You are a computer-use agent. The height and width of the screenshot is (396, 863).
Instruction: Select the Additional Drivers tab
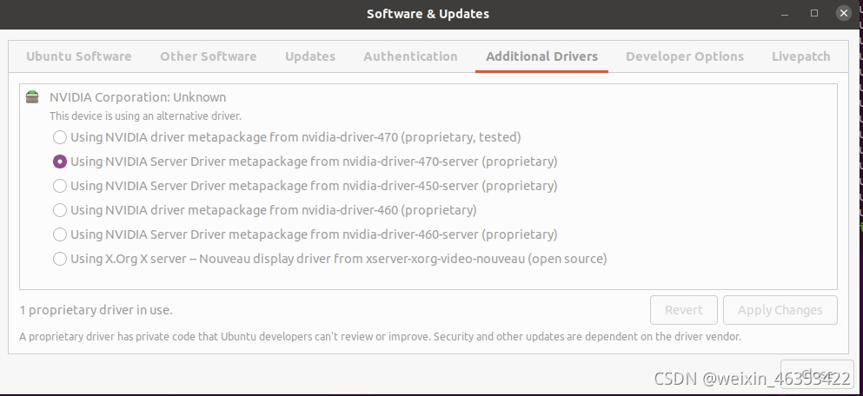point(541,56)
